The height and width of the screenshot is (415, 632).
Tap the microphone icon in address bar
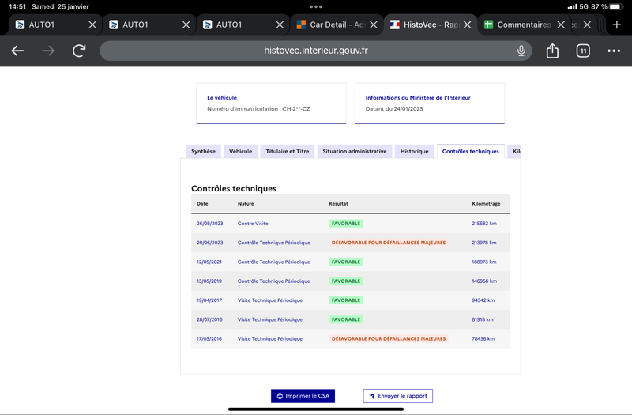tap(521, 51)
